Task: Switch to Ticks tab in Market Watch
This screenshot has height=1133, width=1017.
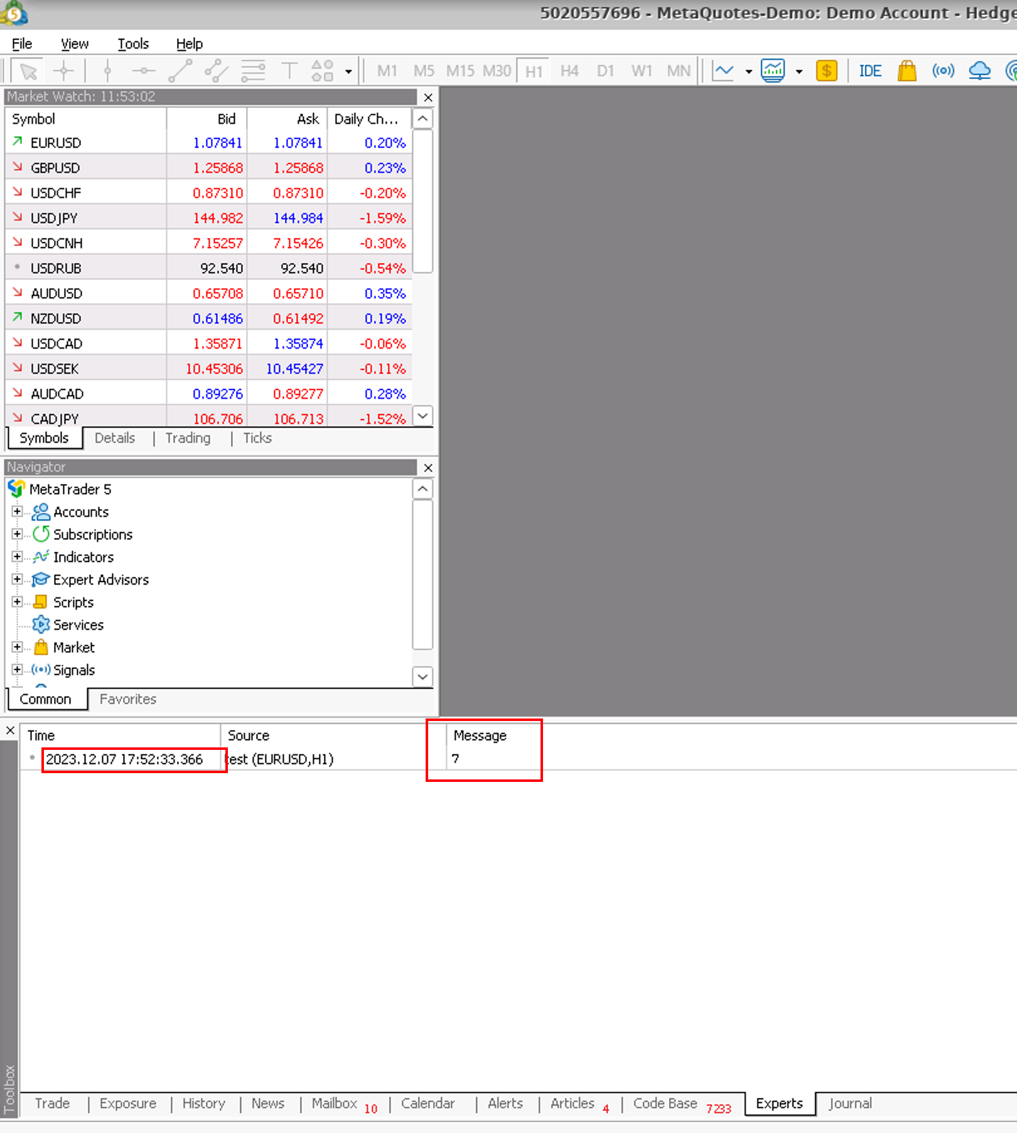Action: tap(257, 438)
